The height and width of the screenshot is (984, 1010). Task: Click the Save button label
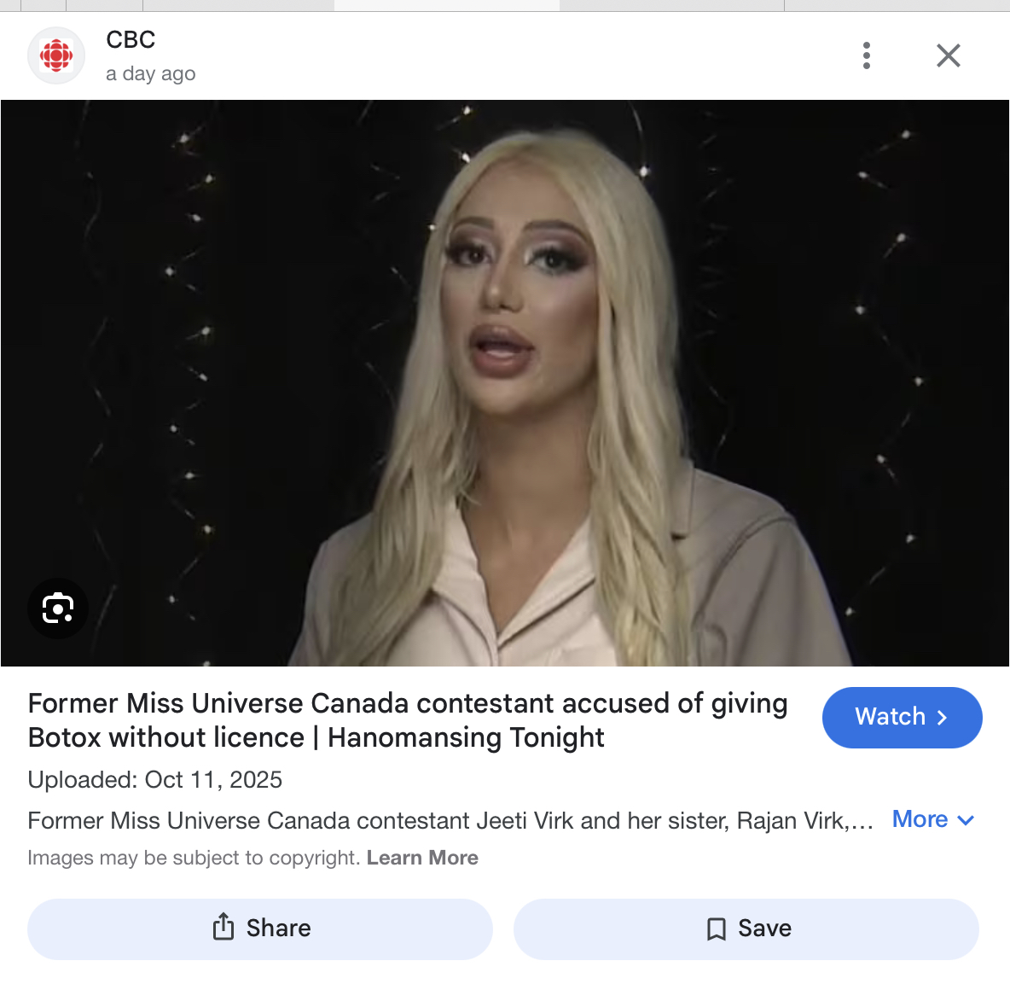click(764, 928)
